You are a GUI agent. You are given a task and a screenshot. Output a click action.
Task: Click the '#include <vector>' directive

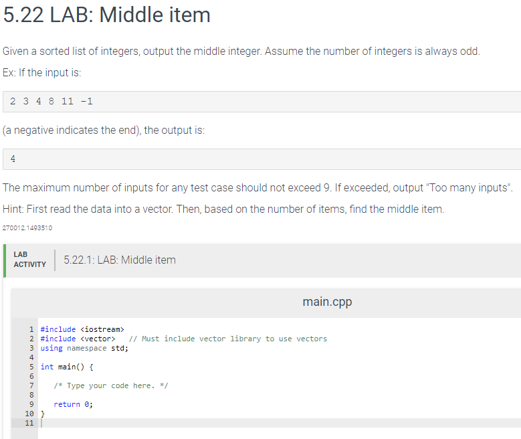[x=78, y=339]
